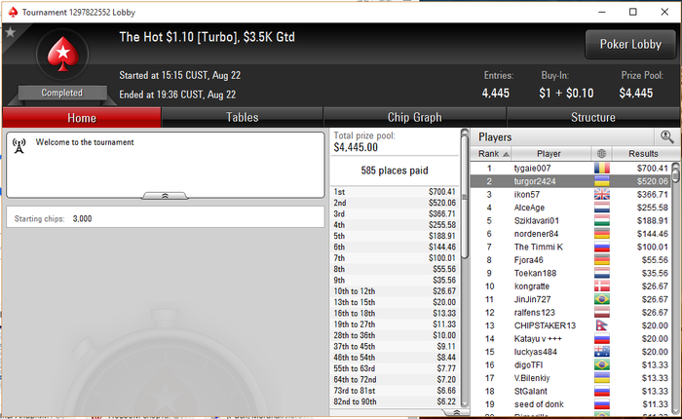682x419 pixels.
Task: Click the broadcast antenna icon in welcome box
Action: coord(19,146)
